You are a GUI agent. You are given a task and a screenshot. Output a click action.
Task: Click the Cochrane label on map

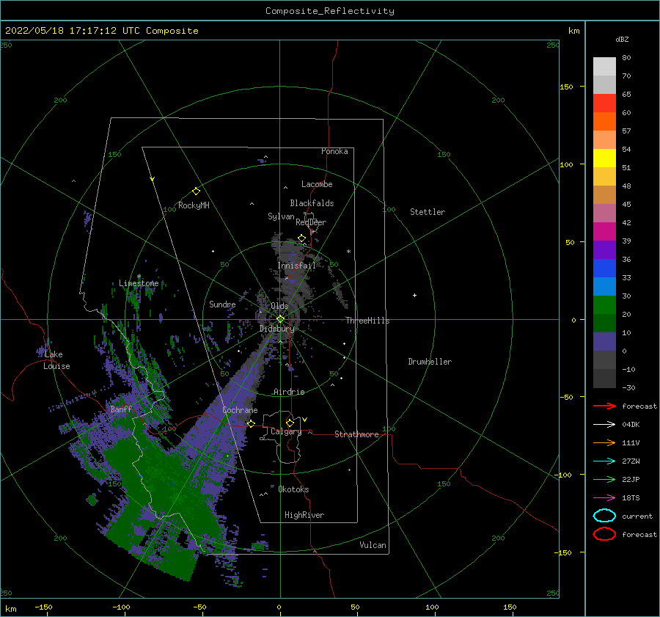(x=240, y=410)
